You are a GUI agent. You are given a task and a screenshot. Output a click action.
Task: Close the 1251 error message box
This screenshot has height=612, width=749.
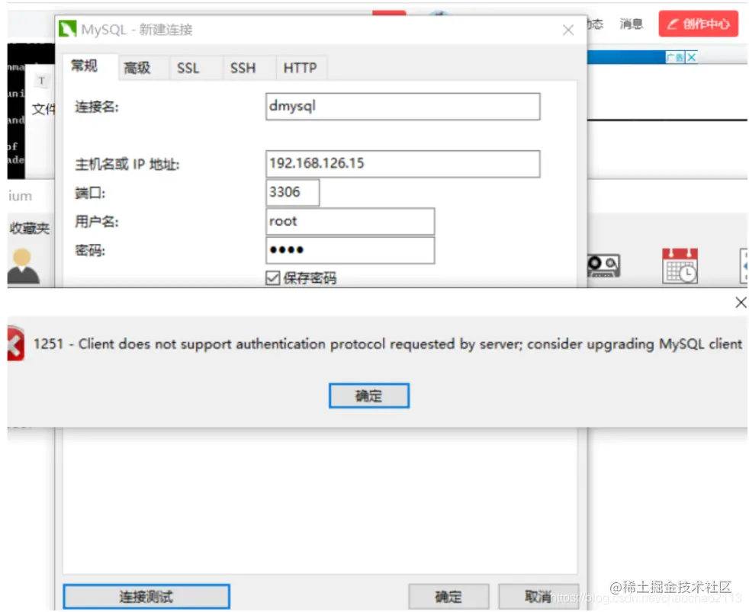click(741, 302)
